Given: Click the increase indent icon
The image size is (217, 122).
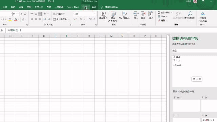Looking at the screenshot, I should point(49,19).
